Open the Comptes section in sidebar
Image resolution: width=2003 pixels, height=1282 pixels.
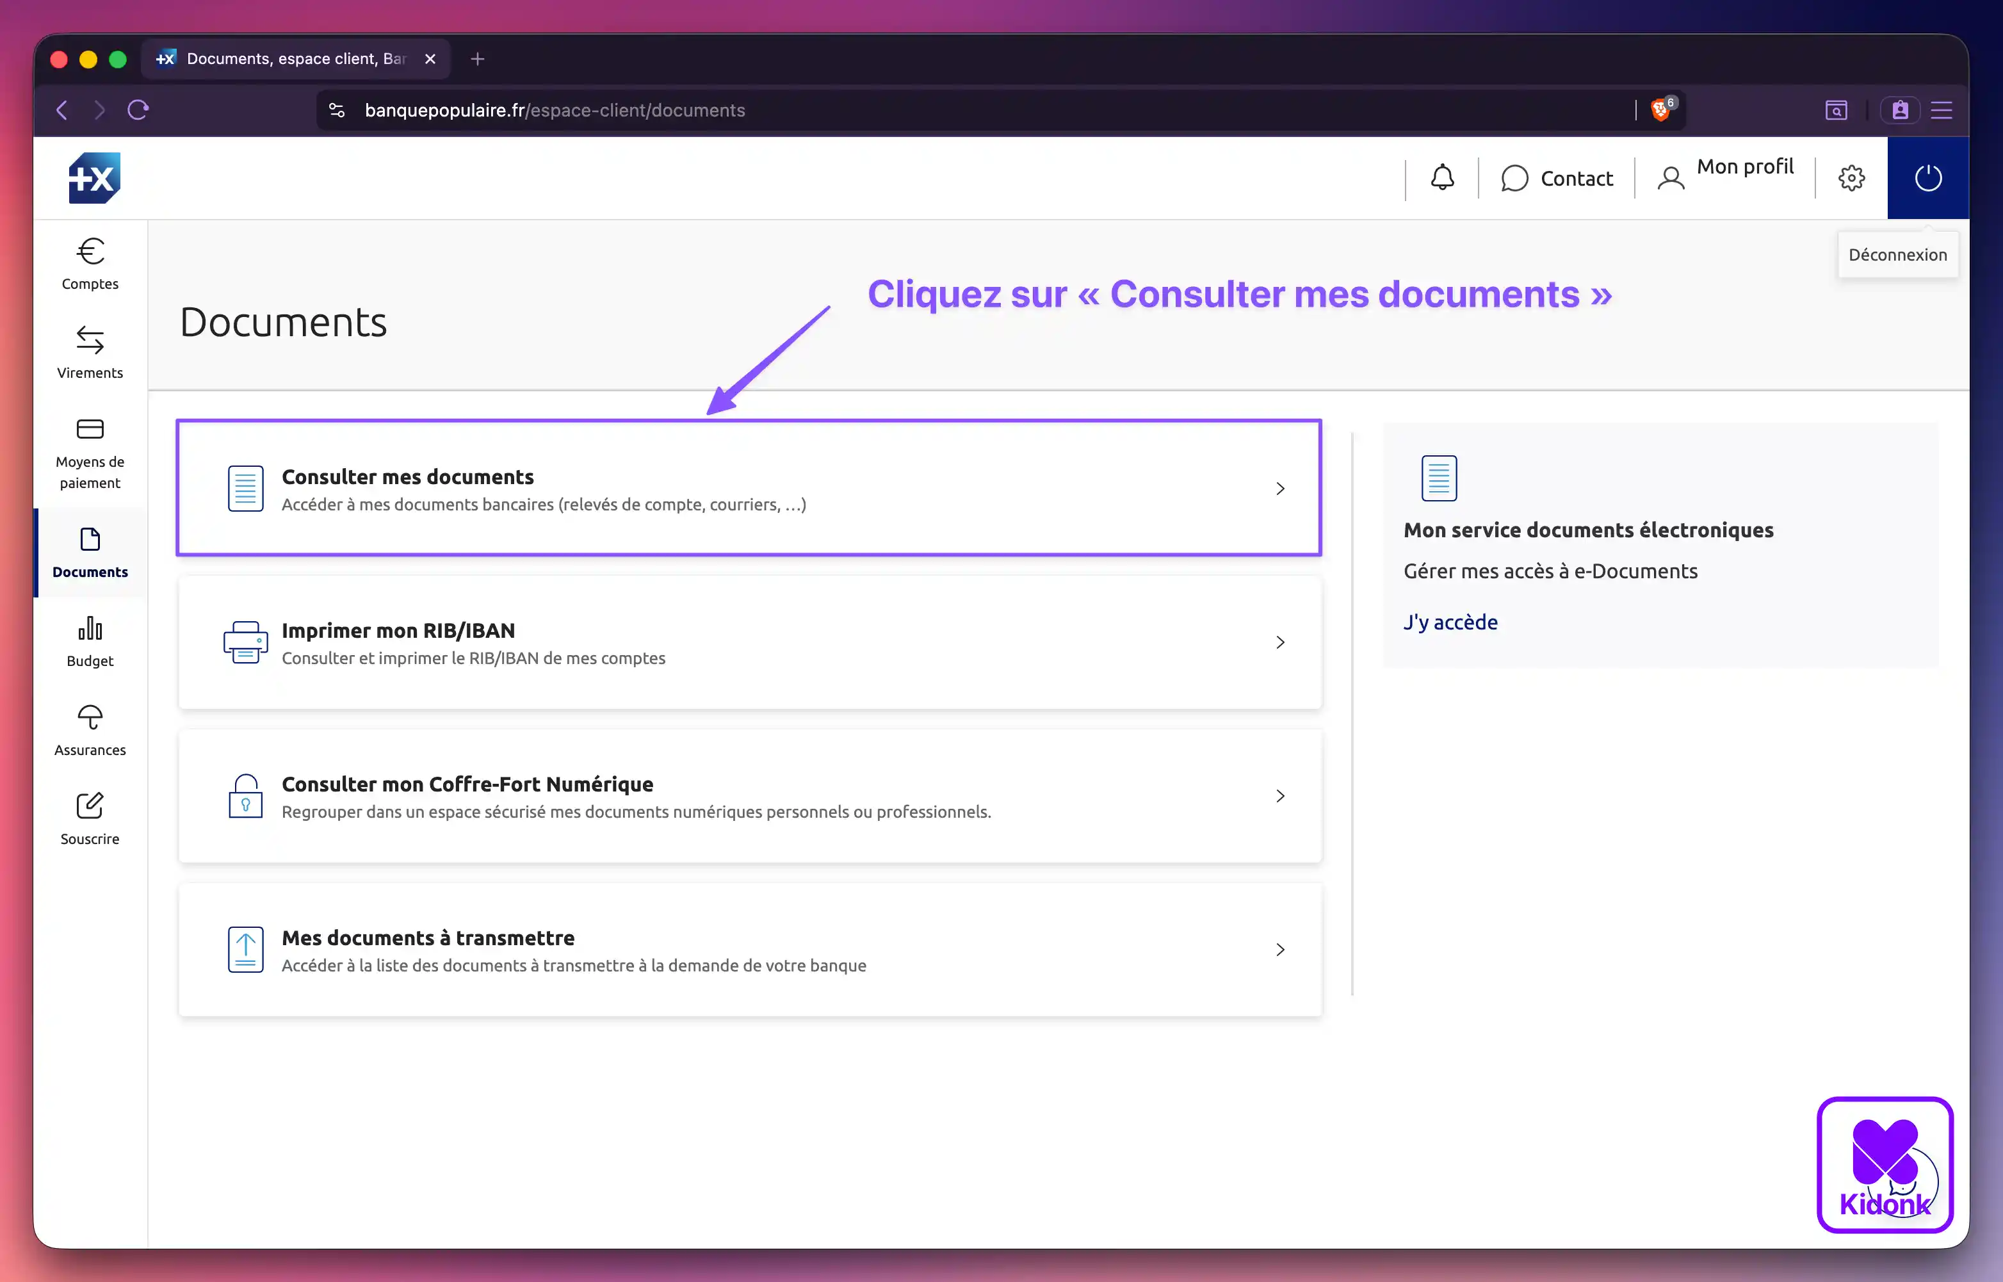90,264
